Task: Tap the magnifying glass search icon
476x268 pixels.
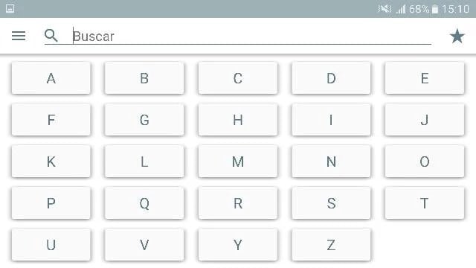Action: (51, 36)
